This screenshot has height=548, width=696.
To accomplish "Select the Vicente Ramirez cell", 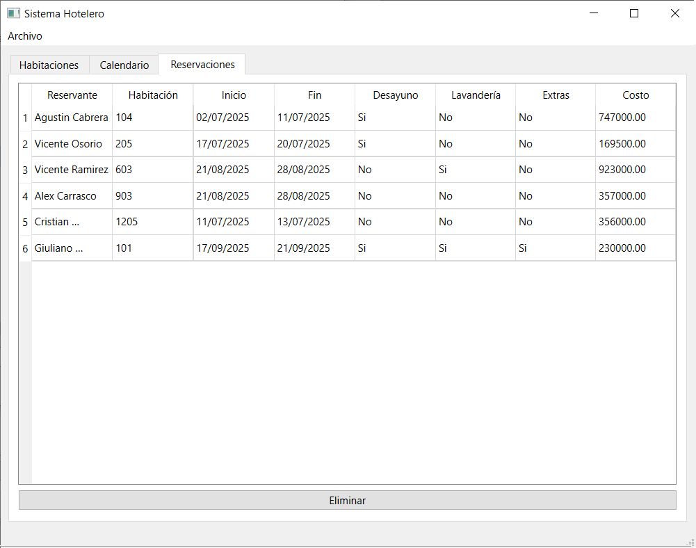I will point(72,170).
